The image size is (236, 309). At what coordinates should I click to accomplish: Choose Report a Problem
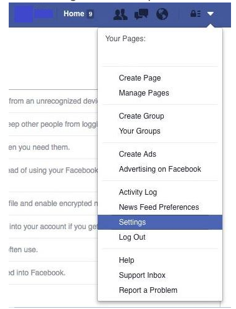tap(148, 290)
